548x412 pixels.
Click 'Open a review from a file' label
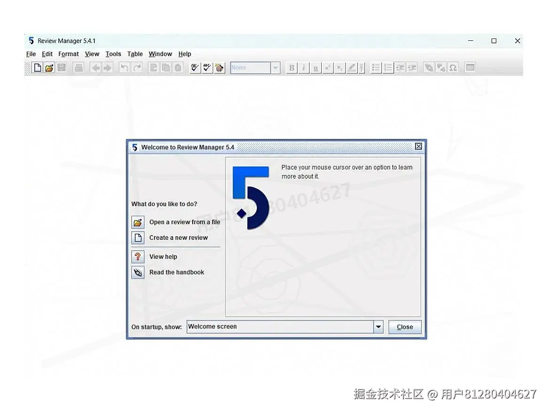point(185,222)
